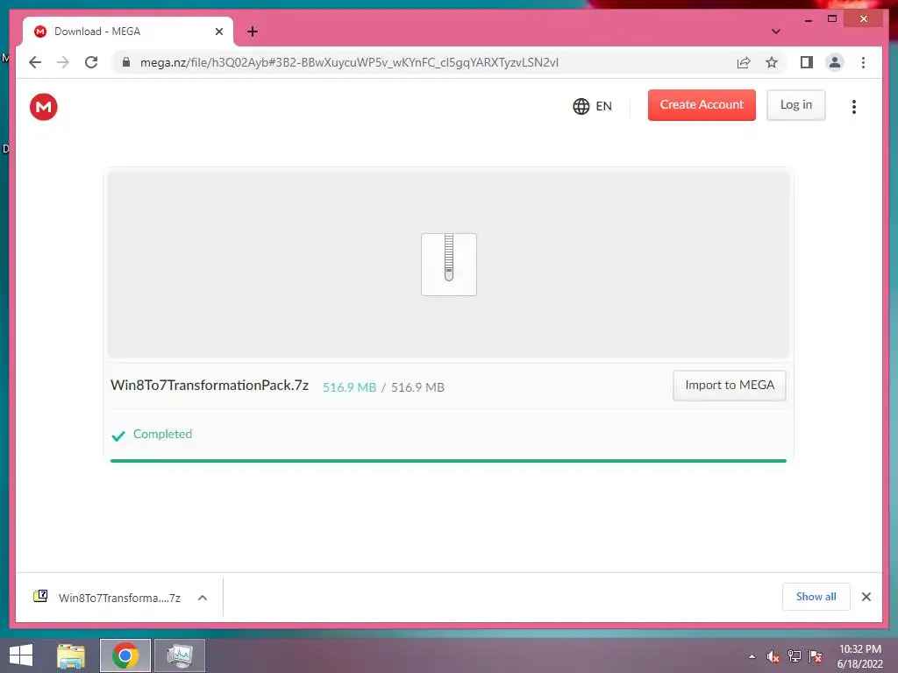Select the Download - MEGA tab
Screen dimensions: 898x673
pos(128,32)
